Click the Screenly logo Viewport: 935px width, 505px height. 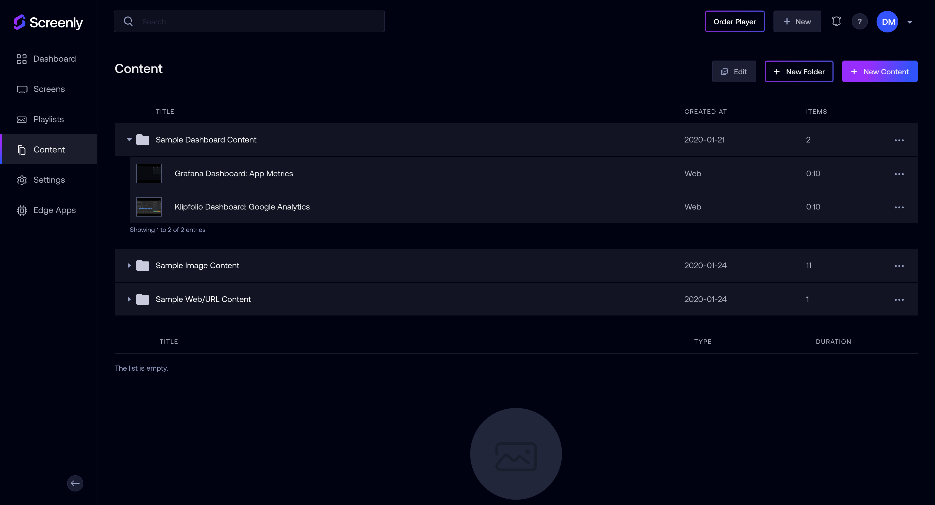48,22
